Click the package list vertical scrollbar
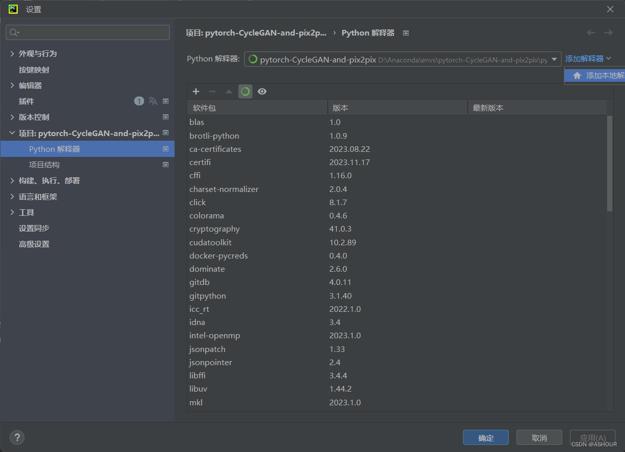 coord(610,164)
